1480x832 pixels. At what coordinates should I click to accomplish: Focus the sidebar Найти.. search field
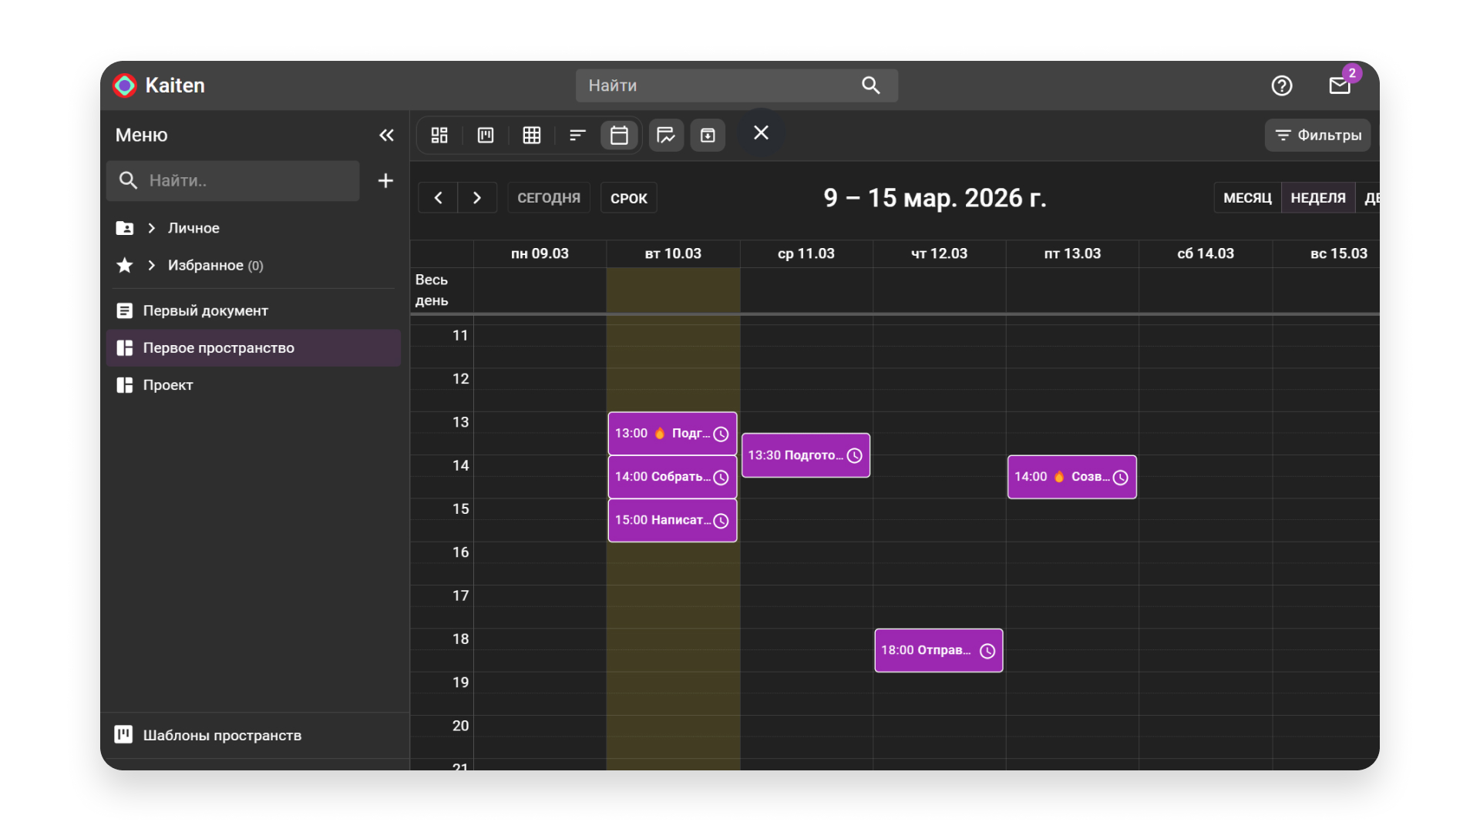[x=233, y=180]
